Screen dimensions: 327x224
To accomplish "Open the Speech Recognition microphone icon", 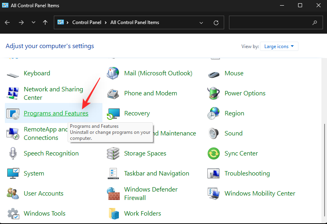I will point(13,153).
